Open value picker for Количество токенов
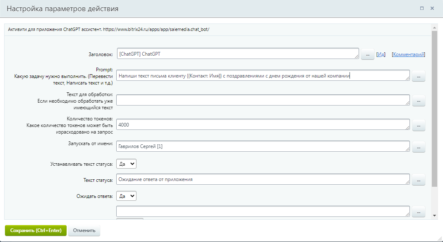The image size is (443, 242). tap(418, 125)
